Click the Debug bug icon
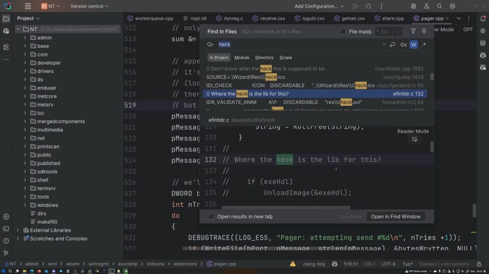Image resolution: width=489 pixels, height=274 pixels. tap(368, 6)
